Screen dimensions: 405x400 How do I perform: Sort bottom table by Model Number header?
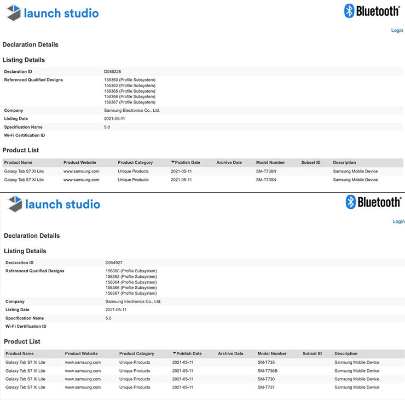pos(271,354)
